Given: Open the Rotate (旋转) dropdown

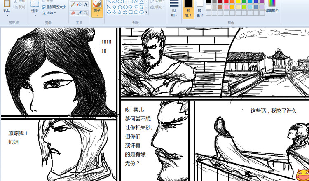Looking at the screenshot, I should (49, 13).
